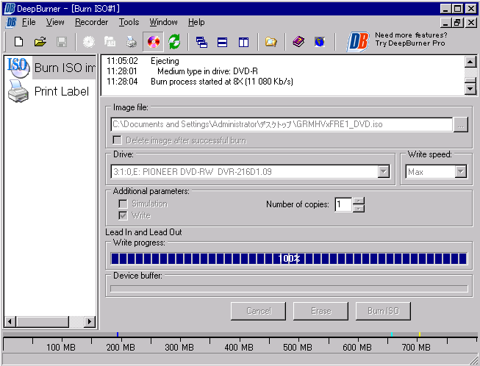This screenshot has width=480, height=366.
Task: Toggle the Simulation checkbox
Action: pyautogui.click(x=123, y=204)
